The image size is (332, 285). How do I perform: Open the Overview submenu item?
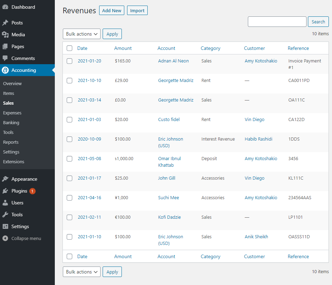point(12,84)
